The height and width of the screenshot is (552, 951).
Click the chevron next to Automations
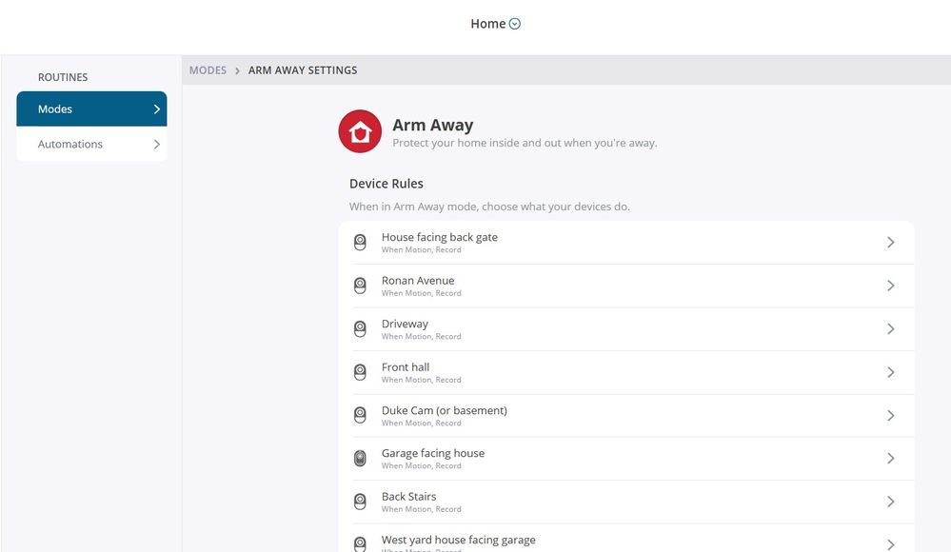coord(157,145)
